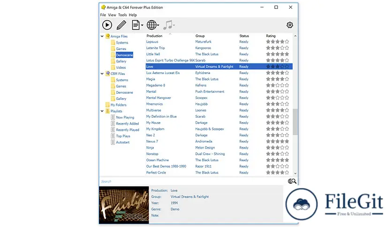The height and width of the screenshot is (227, 392).
Task: Select the Megademo 8 production
Action: 219,85
